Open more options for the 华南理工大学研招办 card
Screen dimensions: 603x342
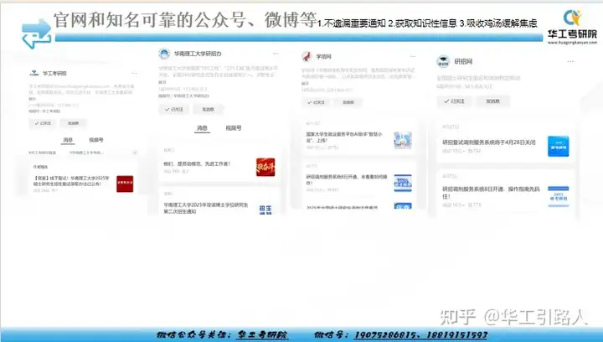coord(276,54)
